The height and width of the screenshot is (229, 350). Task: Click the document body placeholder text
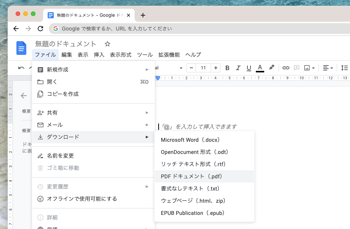point(199,127)
